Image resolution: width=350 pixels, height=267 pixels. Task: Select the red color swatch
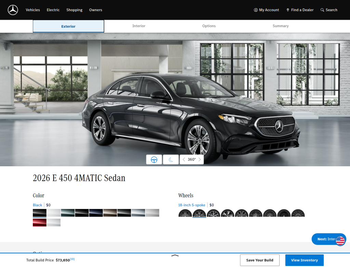40,222
